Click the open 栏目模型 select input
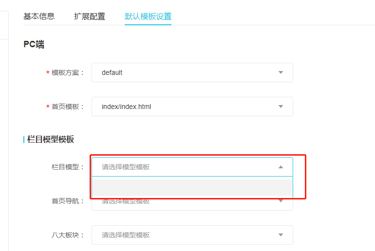The width and height of the screenshot is (375, 251). pyautogui.click(x=185, y=167)
